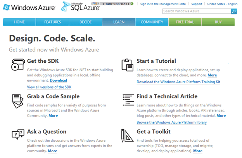
Task: Change region via United States - English
Action: 222,4
